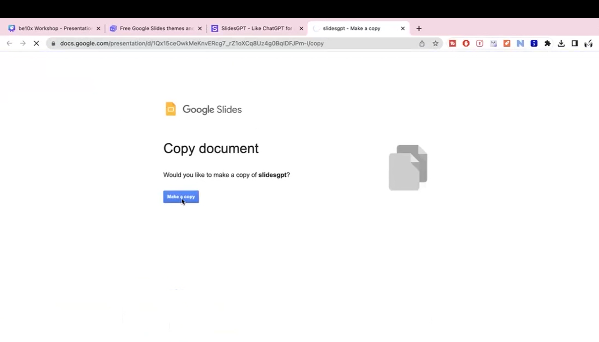Switch to be10x Workshop tab
The width and height of the screenshot is (599, 342).
(x=54, y=28)
